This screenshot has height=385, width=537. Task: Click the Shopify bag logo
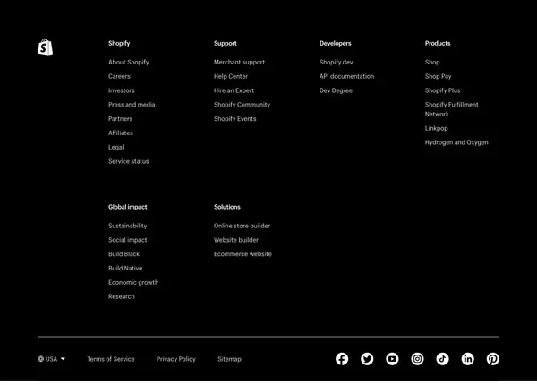46,47
